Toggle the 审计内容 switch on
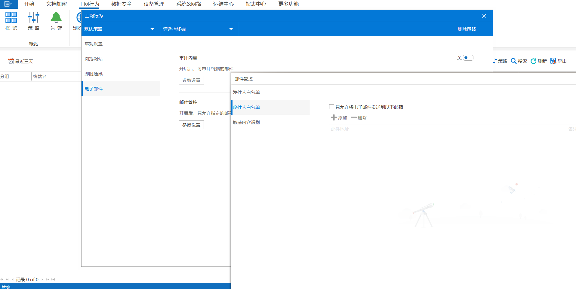This screenshot has width=576, height=289. 468,58
